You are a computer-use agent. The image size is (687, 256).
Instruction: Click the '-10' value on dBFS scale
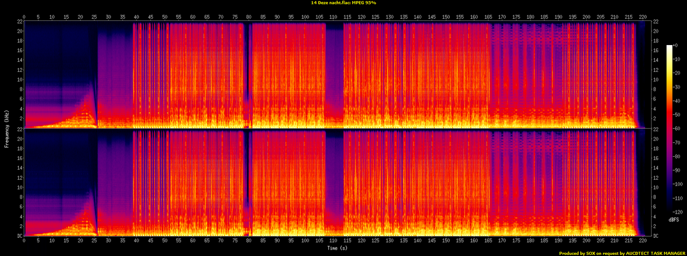pos(676,60)
